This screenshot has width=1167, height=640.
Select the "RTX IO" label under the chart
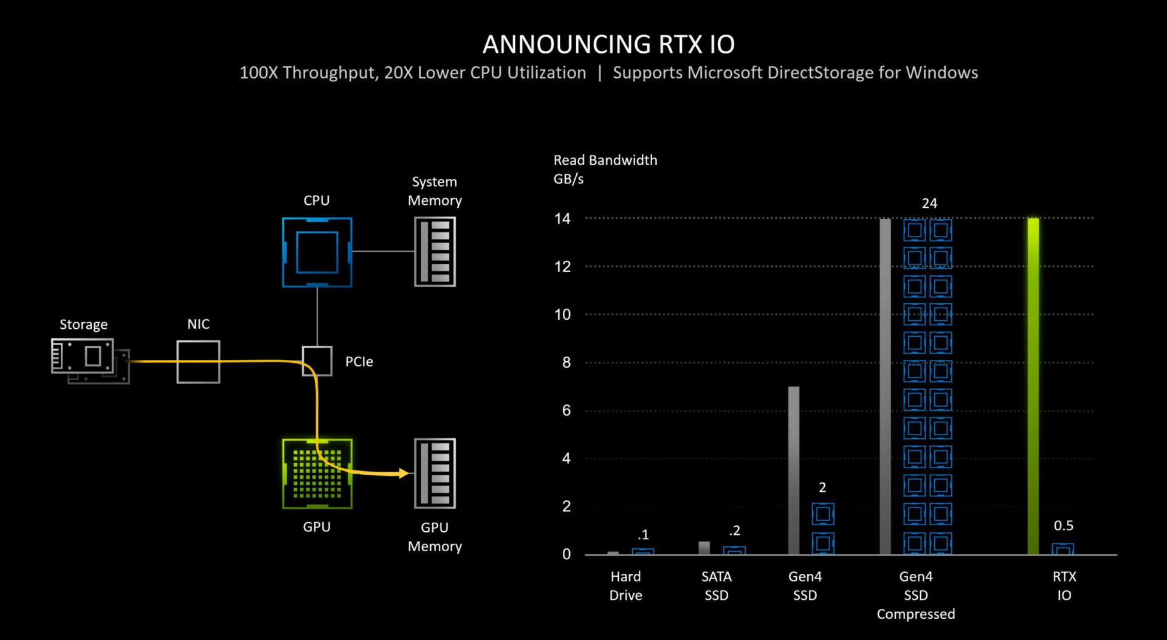[x=1064, y=585]
